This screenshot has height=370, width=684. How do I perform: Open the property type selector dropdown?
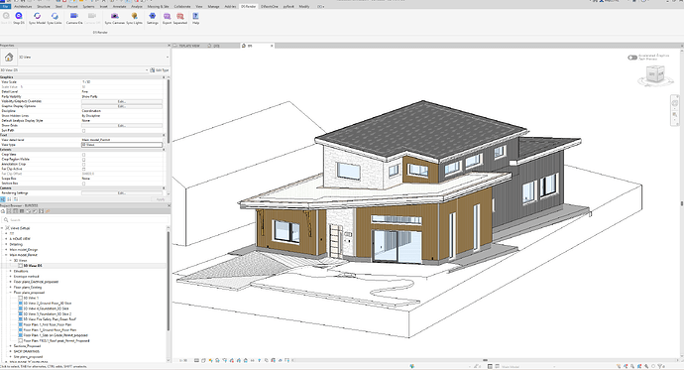(168, 58)
